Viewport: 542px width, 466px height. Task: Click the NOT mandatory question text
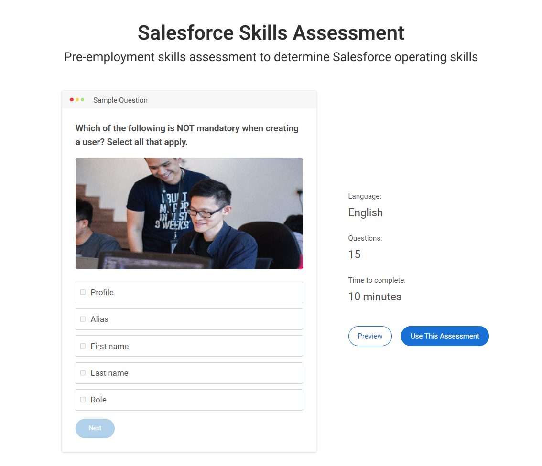(187, 135)
